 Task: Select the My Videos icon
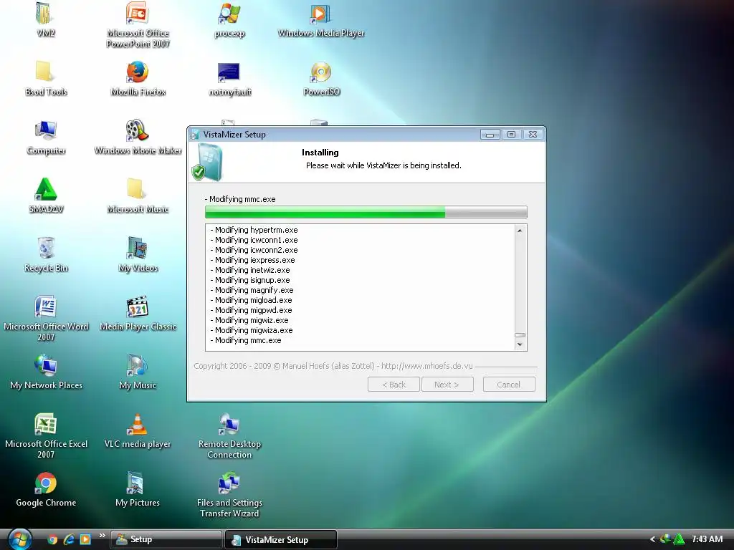[138, 254]
